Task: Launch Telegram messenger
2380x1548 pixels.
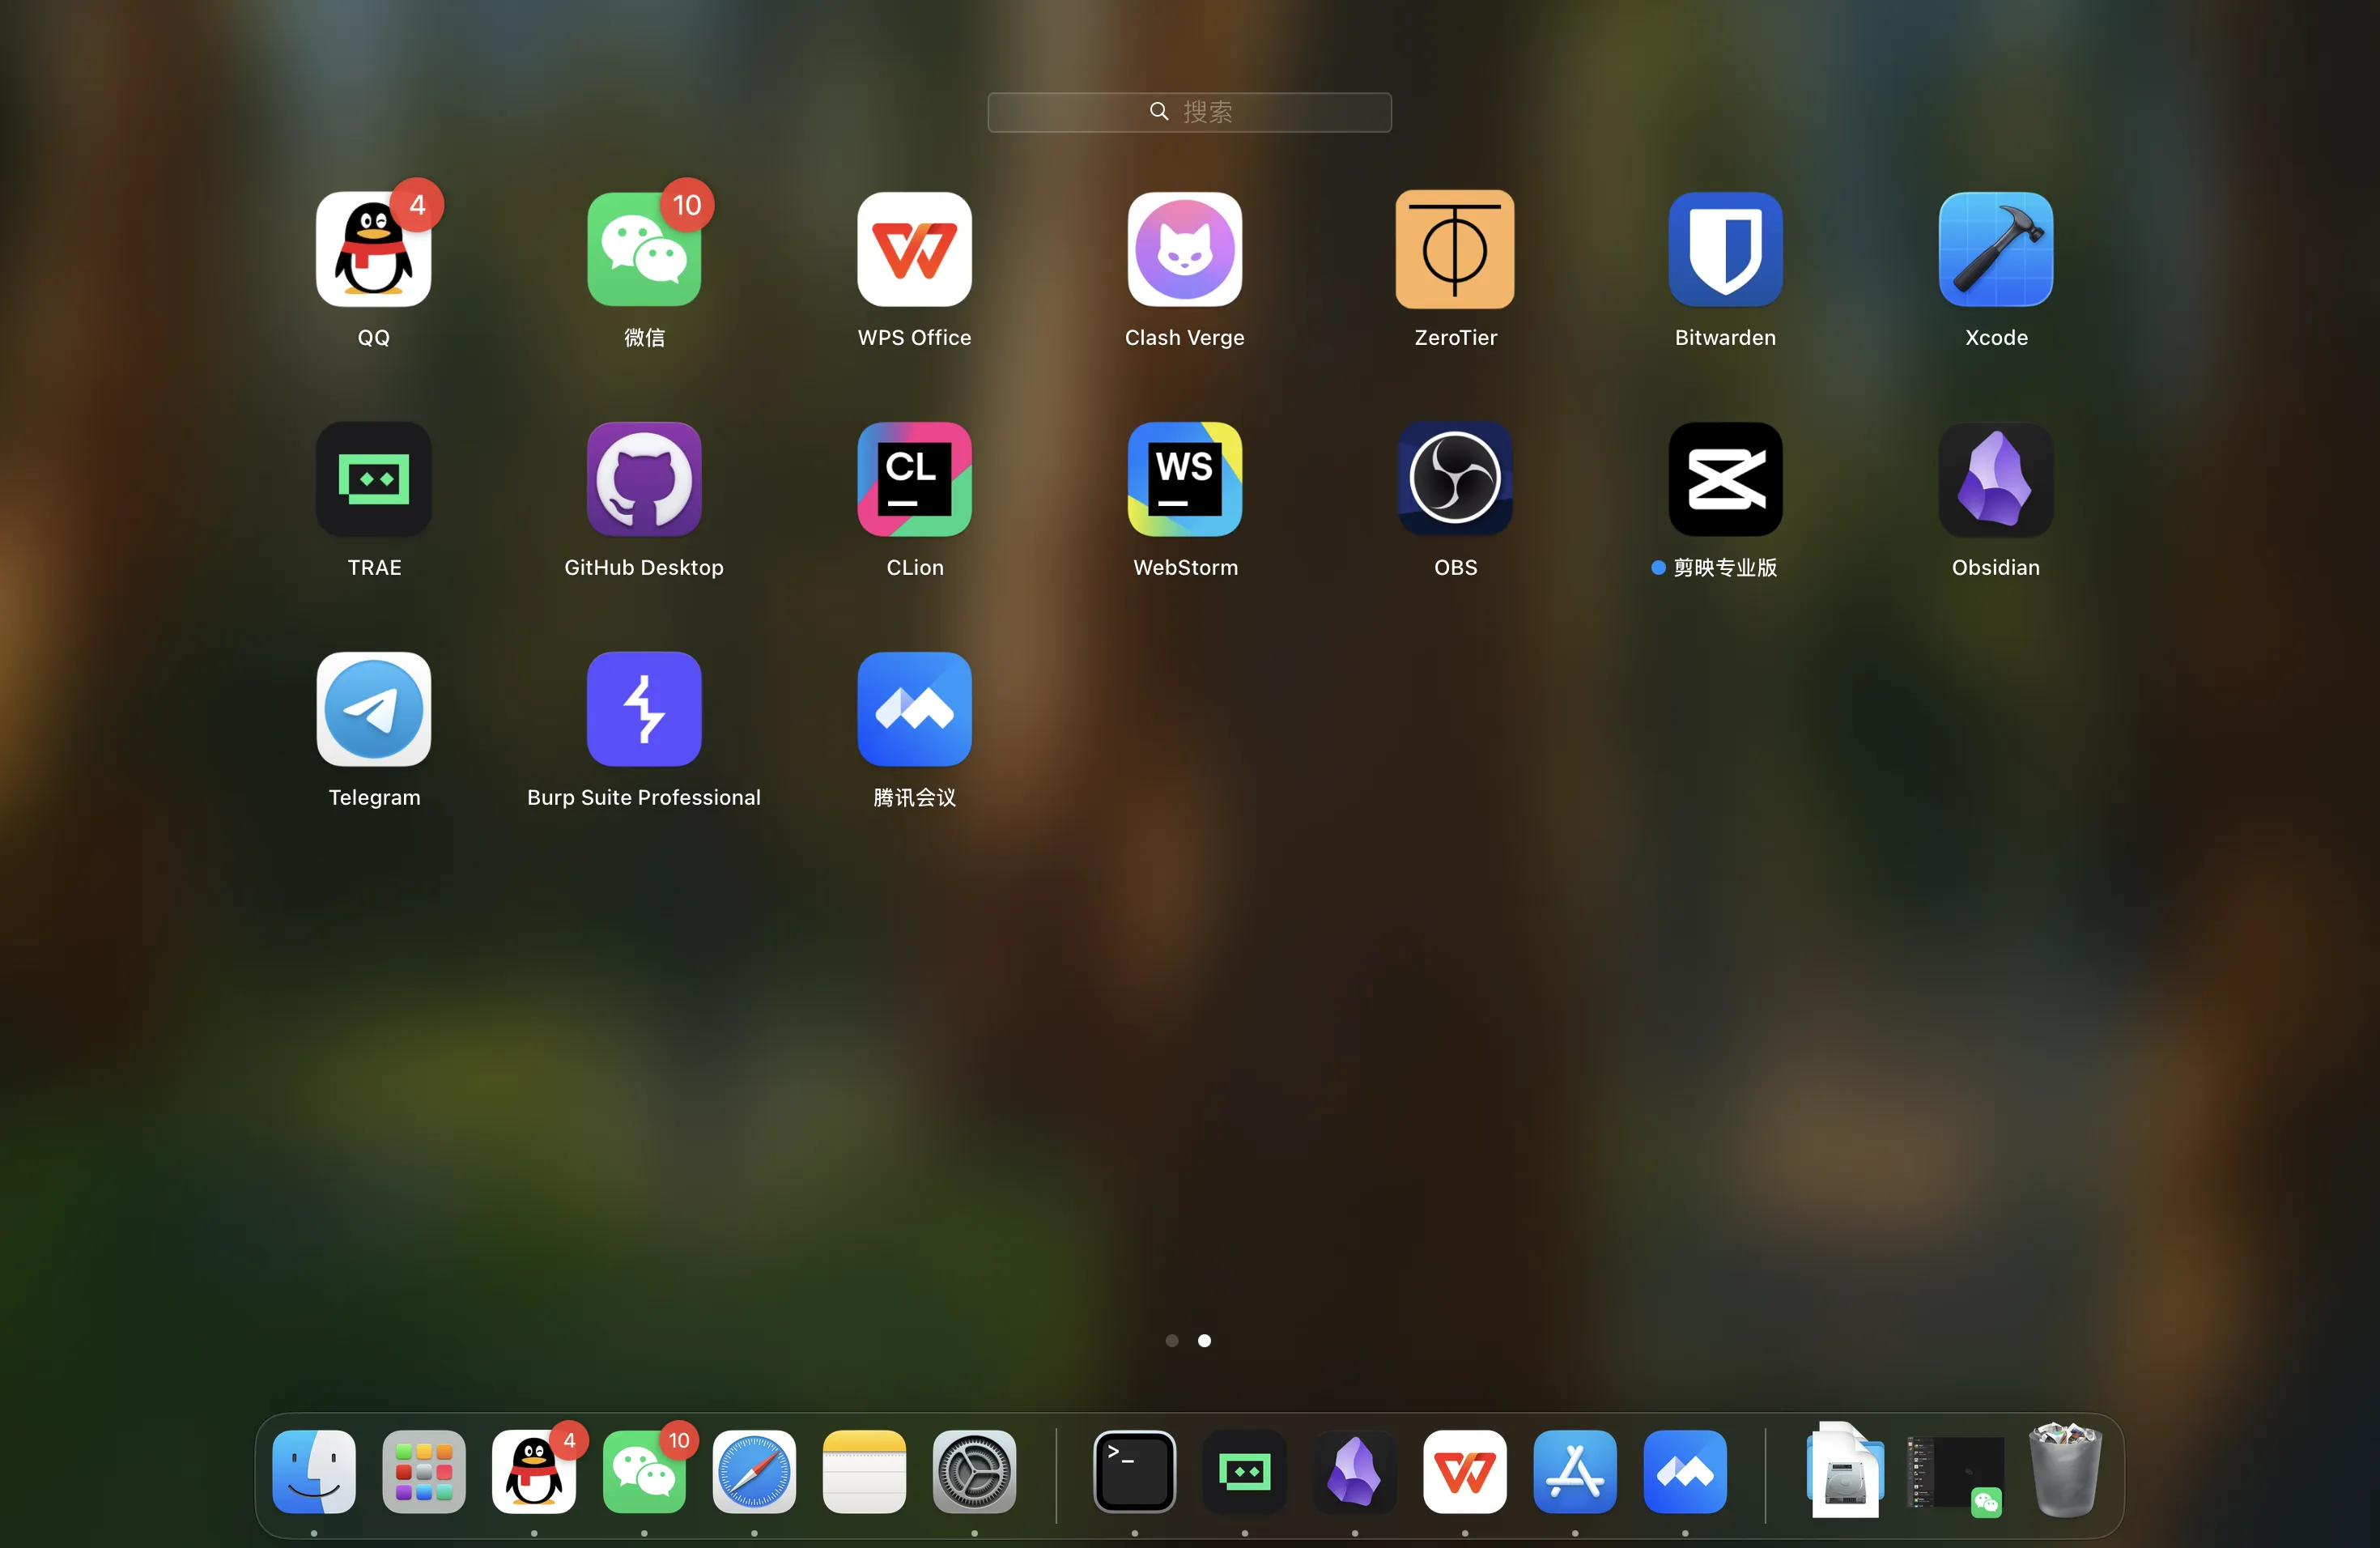Action: (374, 710)
